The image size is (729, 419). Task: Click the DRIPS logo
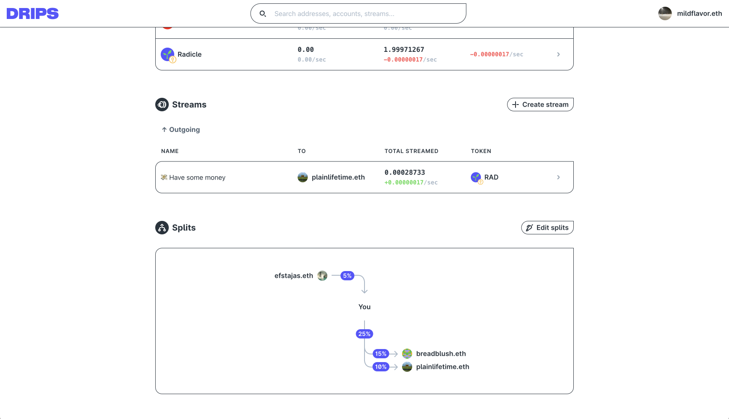32,13
